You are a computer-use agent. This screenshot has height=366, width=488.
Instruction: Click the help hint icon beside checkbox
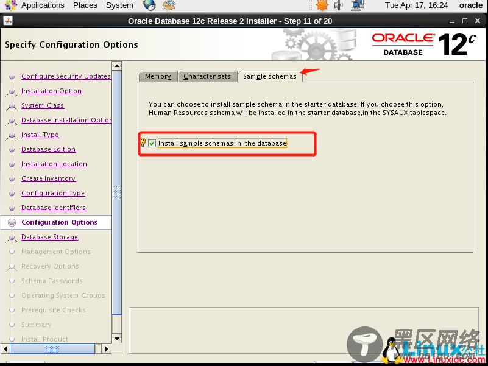(x=143, y=143)
